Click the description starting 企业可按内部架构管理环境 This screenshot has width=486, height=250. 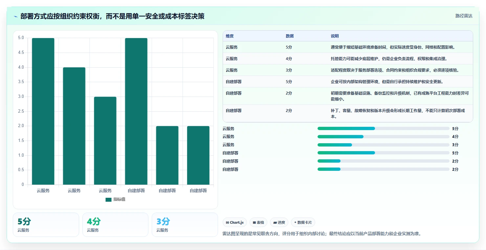387,82
